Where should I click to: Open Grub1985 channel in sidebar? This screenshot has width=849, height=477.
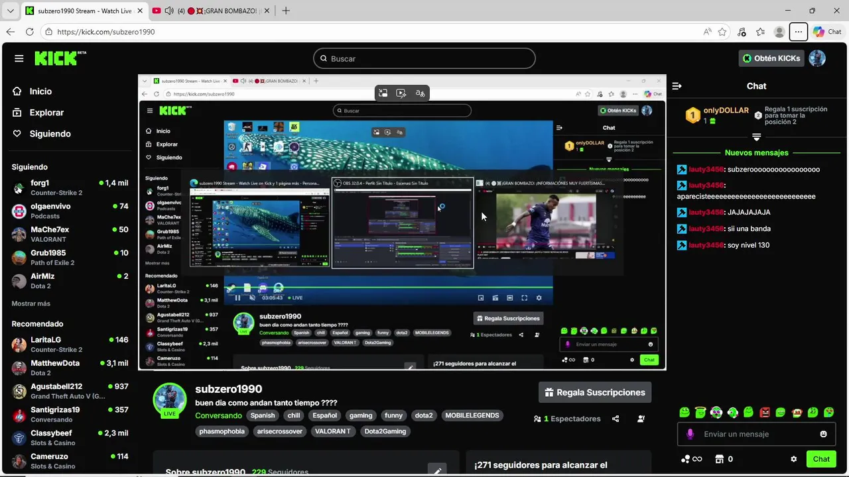[70, 258]
